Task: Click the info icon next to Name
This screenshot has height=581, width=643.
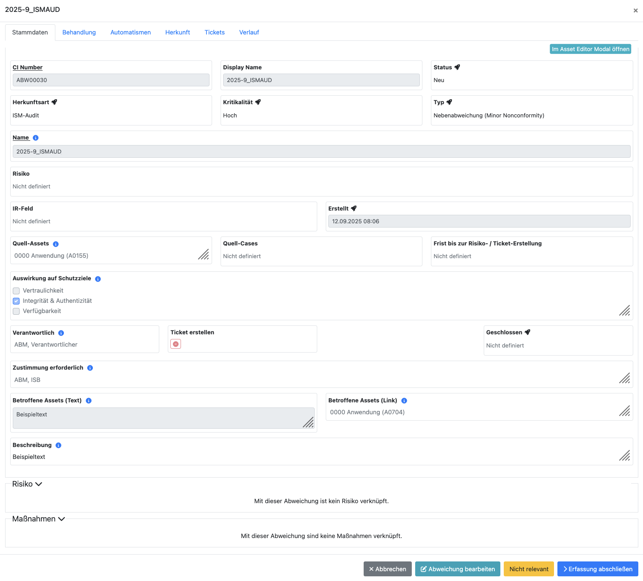Action: point(36,138)
